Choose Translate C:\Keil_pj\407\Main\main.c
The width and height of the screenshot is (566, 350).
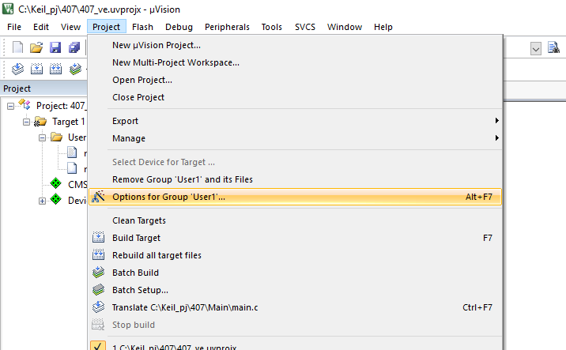[296, 307]
